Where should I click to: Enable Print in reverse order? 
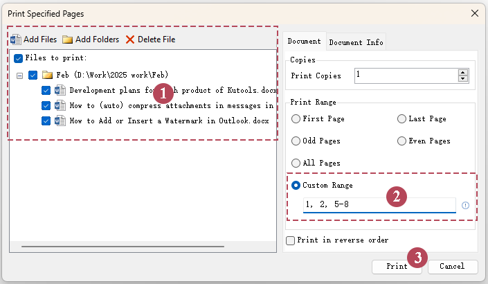click(x=290, y=240)
